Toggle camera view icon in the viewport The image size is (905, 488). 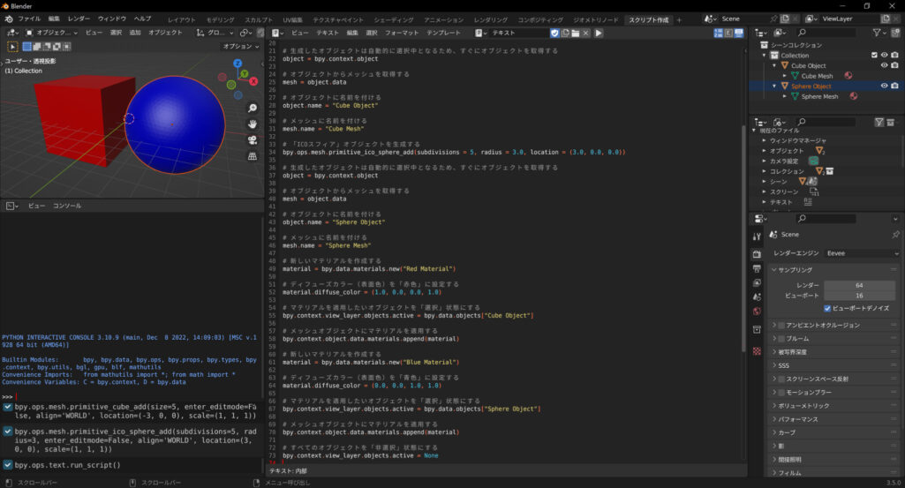click(x=253, y=140)
